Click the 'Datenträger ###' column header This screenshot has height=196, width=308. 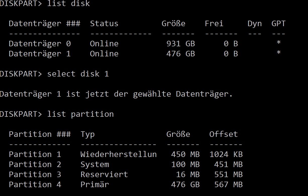click(45, 23)
